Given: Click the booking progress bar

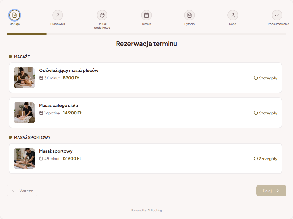Looking at the screenshot, I should 146,34.
